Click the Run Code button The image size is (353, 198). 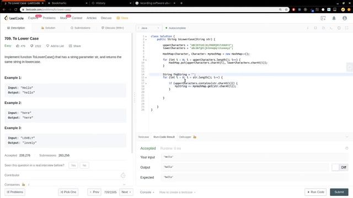315,192
